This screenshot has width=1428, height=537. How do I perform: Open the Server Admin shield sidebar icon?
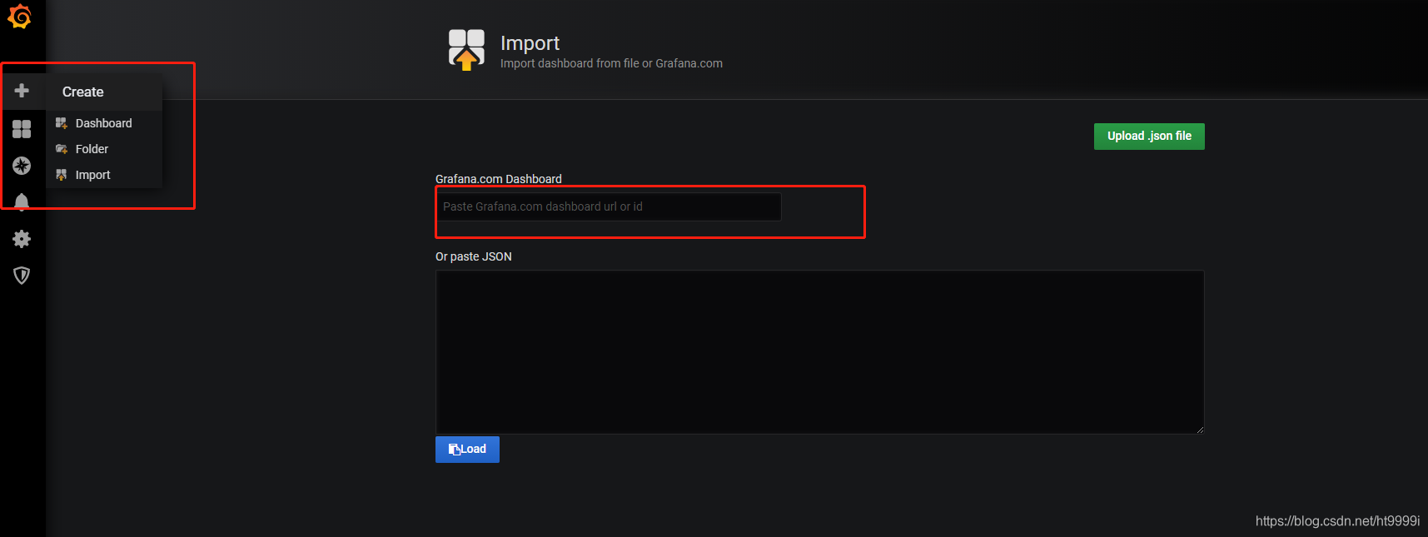[x=22, y=276]
